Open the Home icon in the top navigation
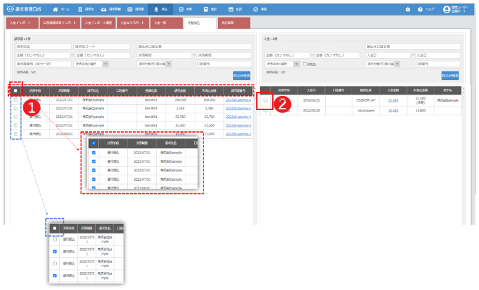This screenshot has width=479, height=290. (x=55, y=10)
